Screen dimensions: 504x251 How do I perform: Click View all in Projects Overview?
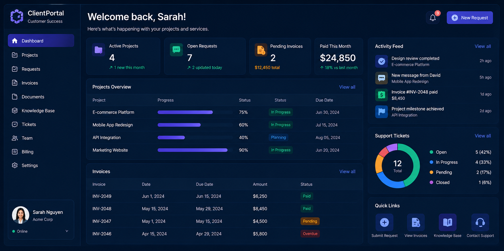347,87
